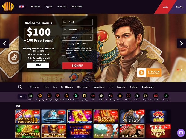
Task: Filter games by Netent provider icon
Action: 31,96
